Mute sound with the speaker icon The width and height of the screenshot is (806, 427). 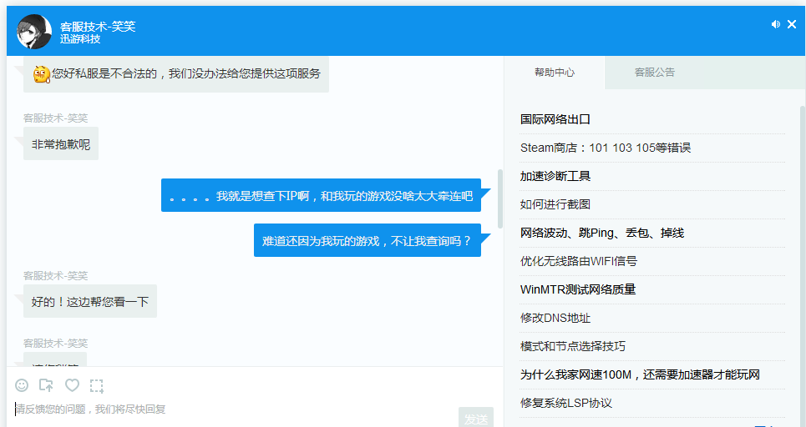point(775,25)
